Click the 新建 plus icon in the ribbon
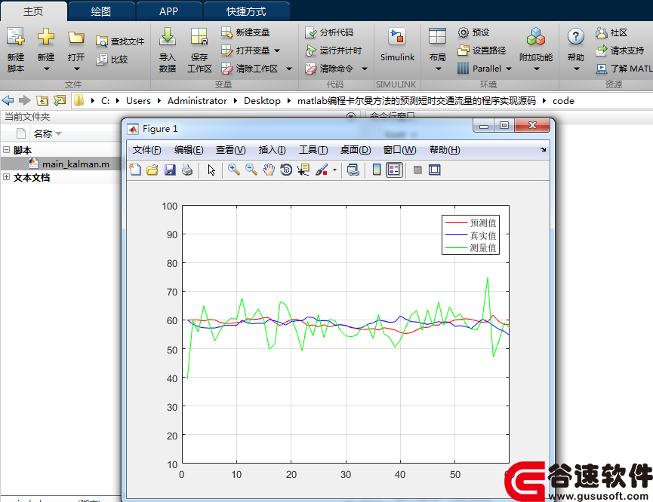 click(46, 37)
